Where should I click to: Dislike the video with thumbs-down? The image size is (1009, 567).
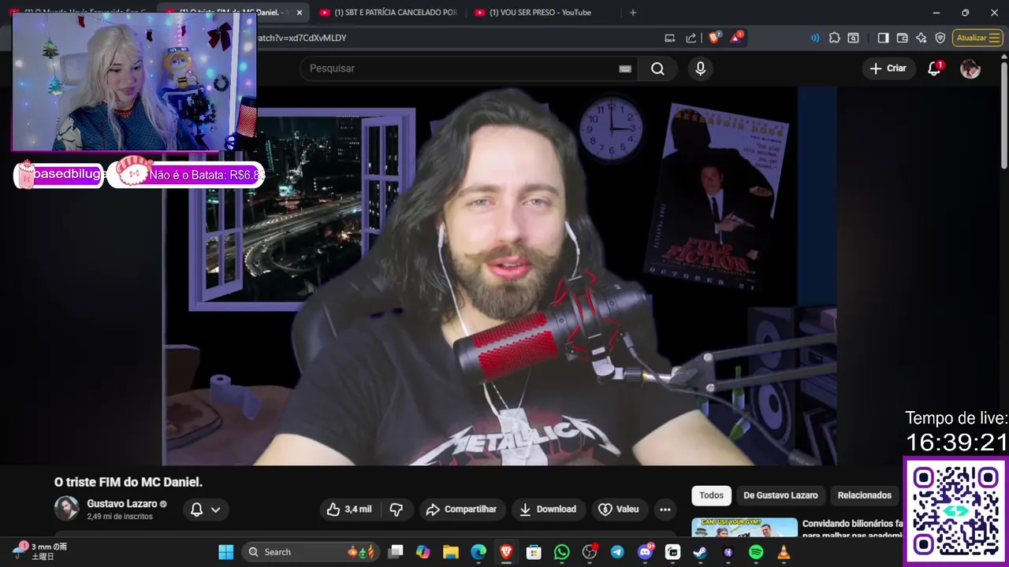(x=397, y=510)
